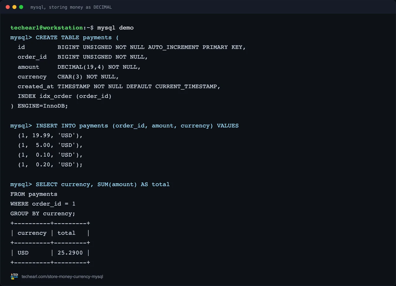Click the inserted row "(1, 19.99, 'USD'),"

point(50,135)
